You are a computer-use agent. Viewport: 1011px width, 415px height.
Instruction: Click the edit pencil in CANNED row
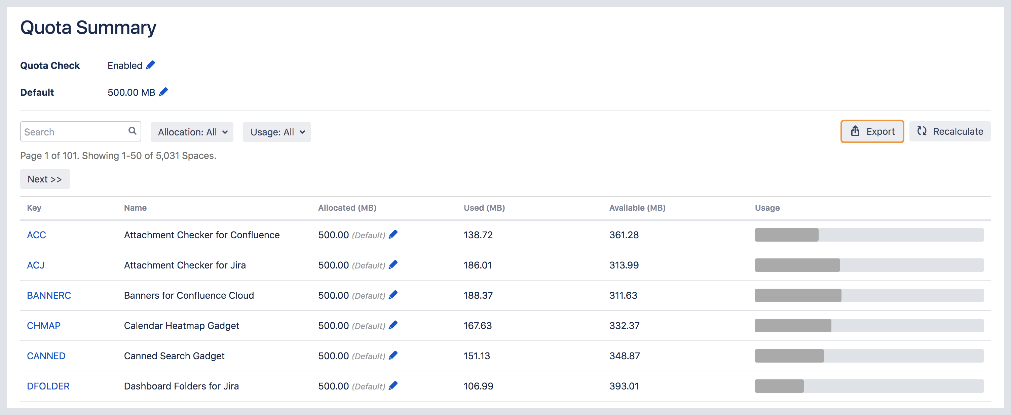tap(393, 356)
